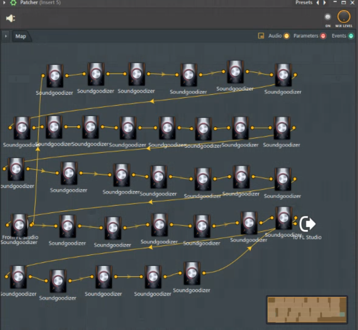Select the last Soundgoodizer in the top row
This screenshot has width=358, height=330.
pos(283,75)
